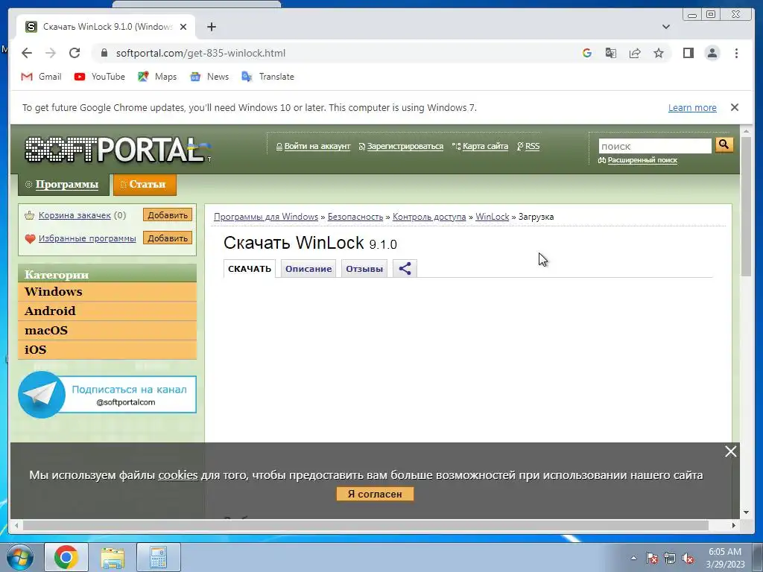
Task: Open Безопасность breadcrumb
Action: [x=355, y=217]
